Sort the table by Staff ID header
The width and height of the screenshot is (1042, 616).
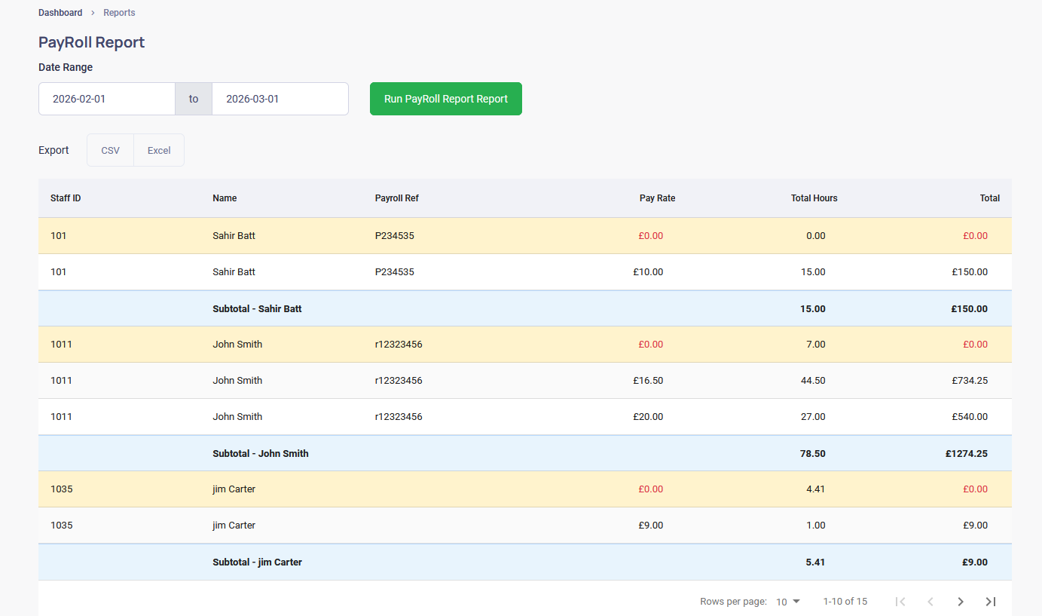(65, 198)
